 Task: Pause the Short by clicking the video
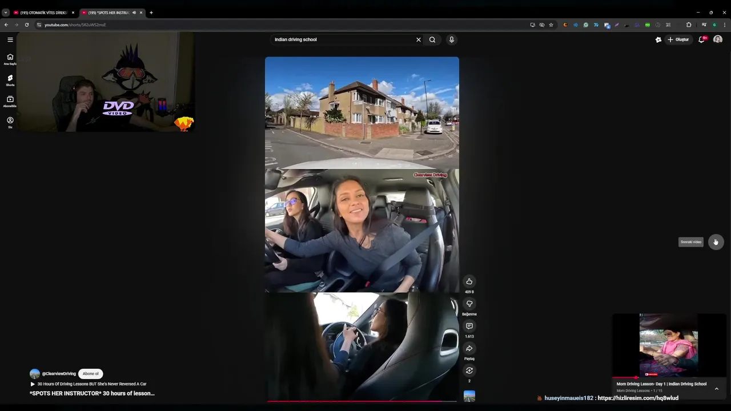pyautogui.click(x=362, y=228)
